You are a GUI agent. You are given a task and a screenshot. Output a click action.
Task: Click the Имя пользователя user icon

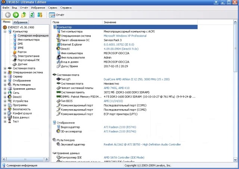59,58
